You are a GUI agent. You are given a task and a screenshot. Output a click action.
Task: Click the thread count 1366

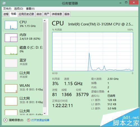(67, 95)
